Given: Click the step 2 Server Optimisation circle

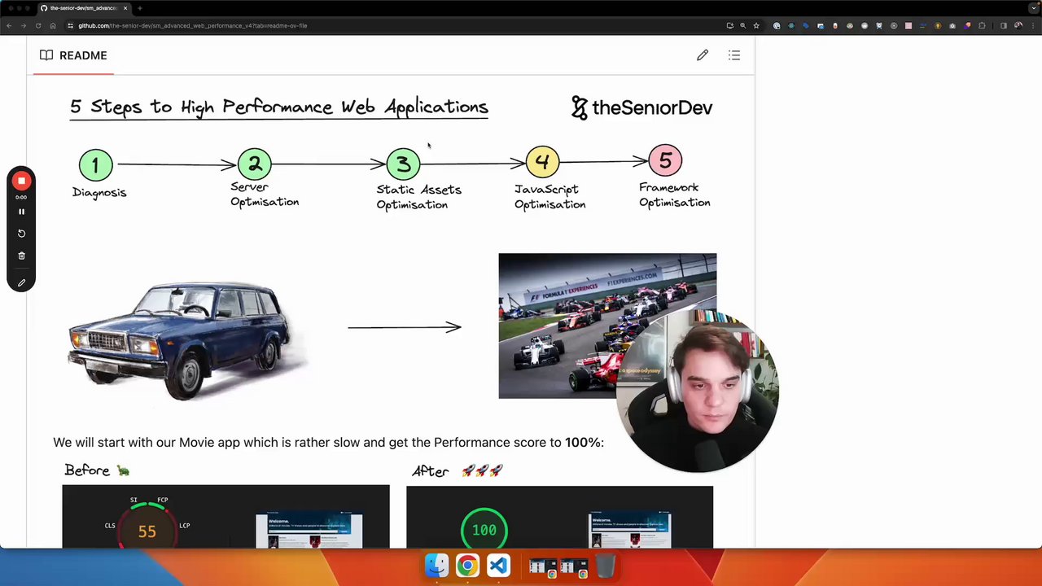Looking at the screenshot, I should click(x=255, y=164).
